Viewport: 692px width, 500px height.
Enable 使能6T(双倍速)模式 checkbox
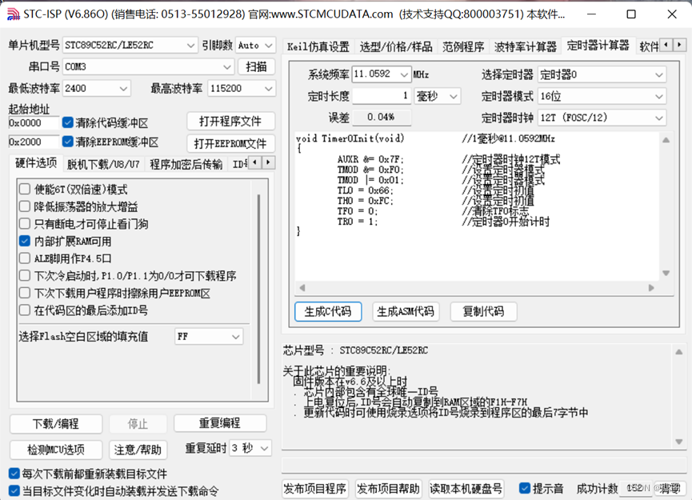(25, 190)
